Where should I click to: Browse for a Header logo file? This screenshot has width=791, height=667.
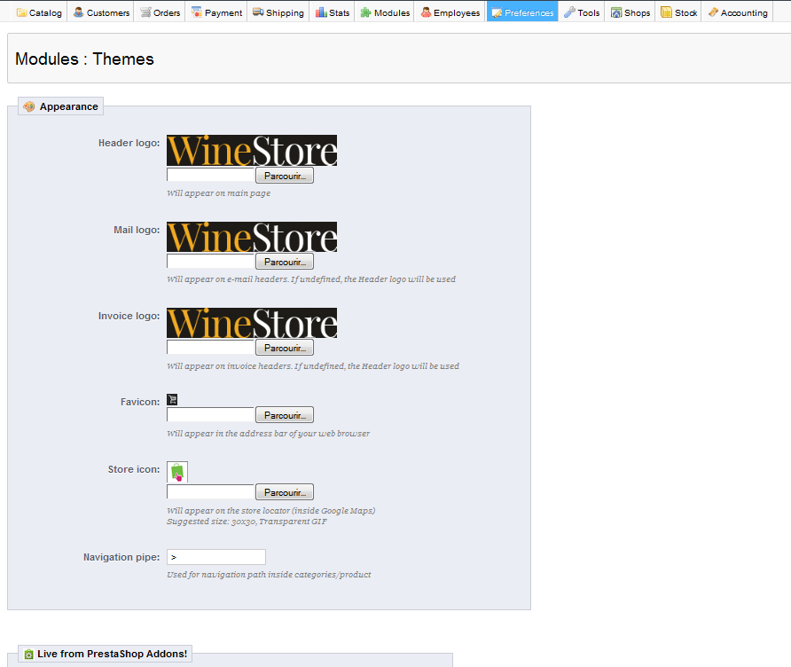pos(285,176)
